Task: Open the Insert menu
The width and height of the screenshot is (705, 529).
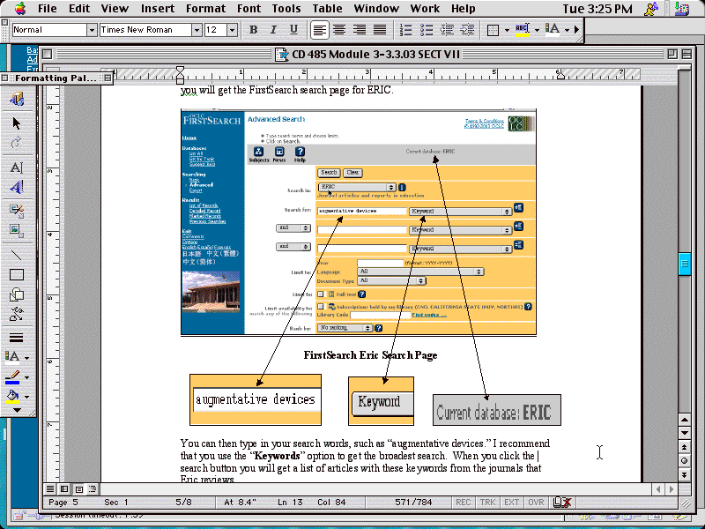Action: click(x=158, y=9)
